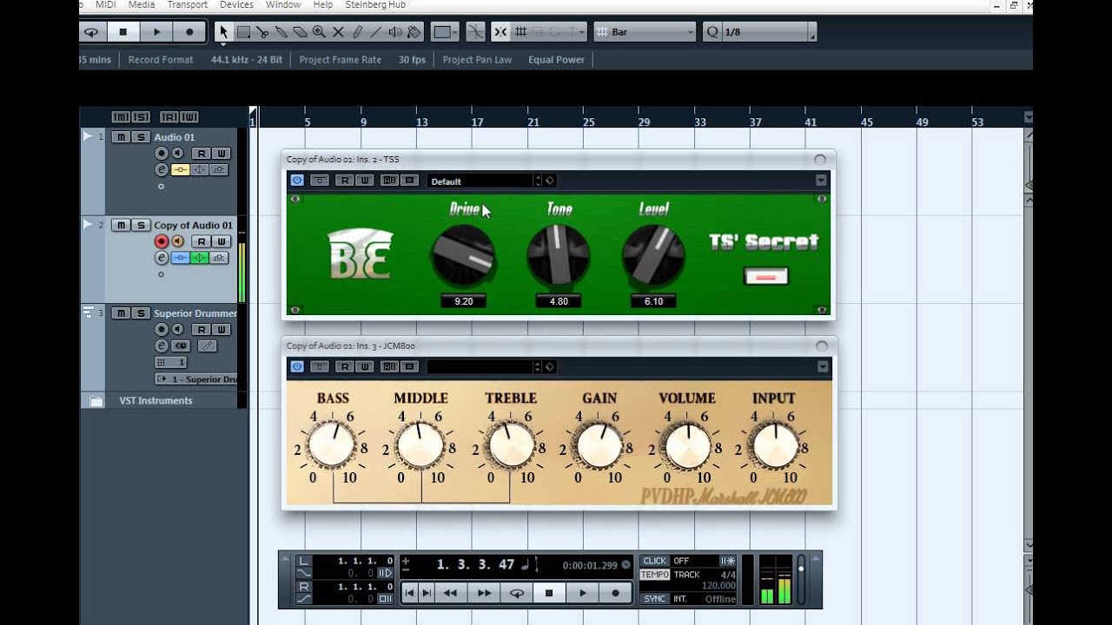Select the Line tool
Viewport: 1112px width, 625px height.
[x=376, y=32]
